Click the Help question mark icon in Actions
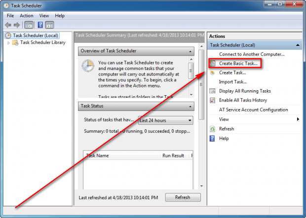The height and width of the screenshot is (218, 306). [212, 139]
